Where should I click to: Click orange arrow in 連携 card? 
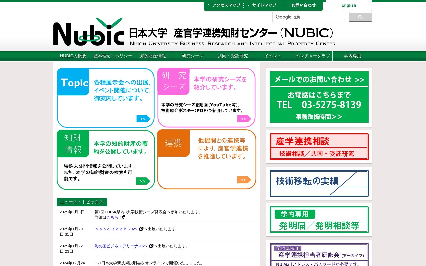[244, 180]
